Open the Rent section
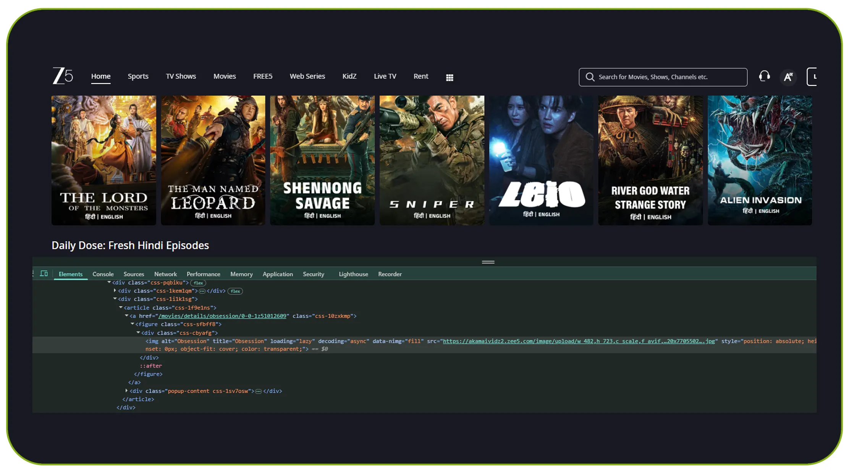849x473 pixels. (x=421, y=76)
